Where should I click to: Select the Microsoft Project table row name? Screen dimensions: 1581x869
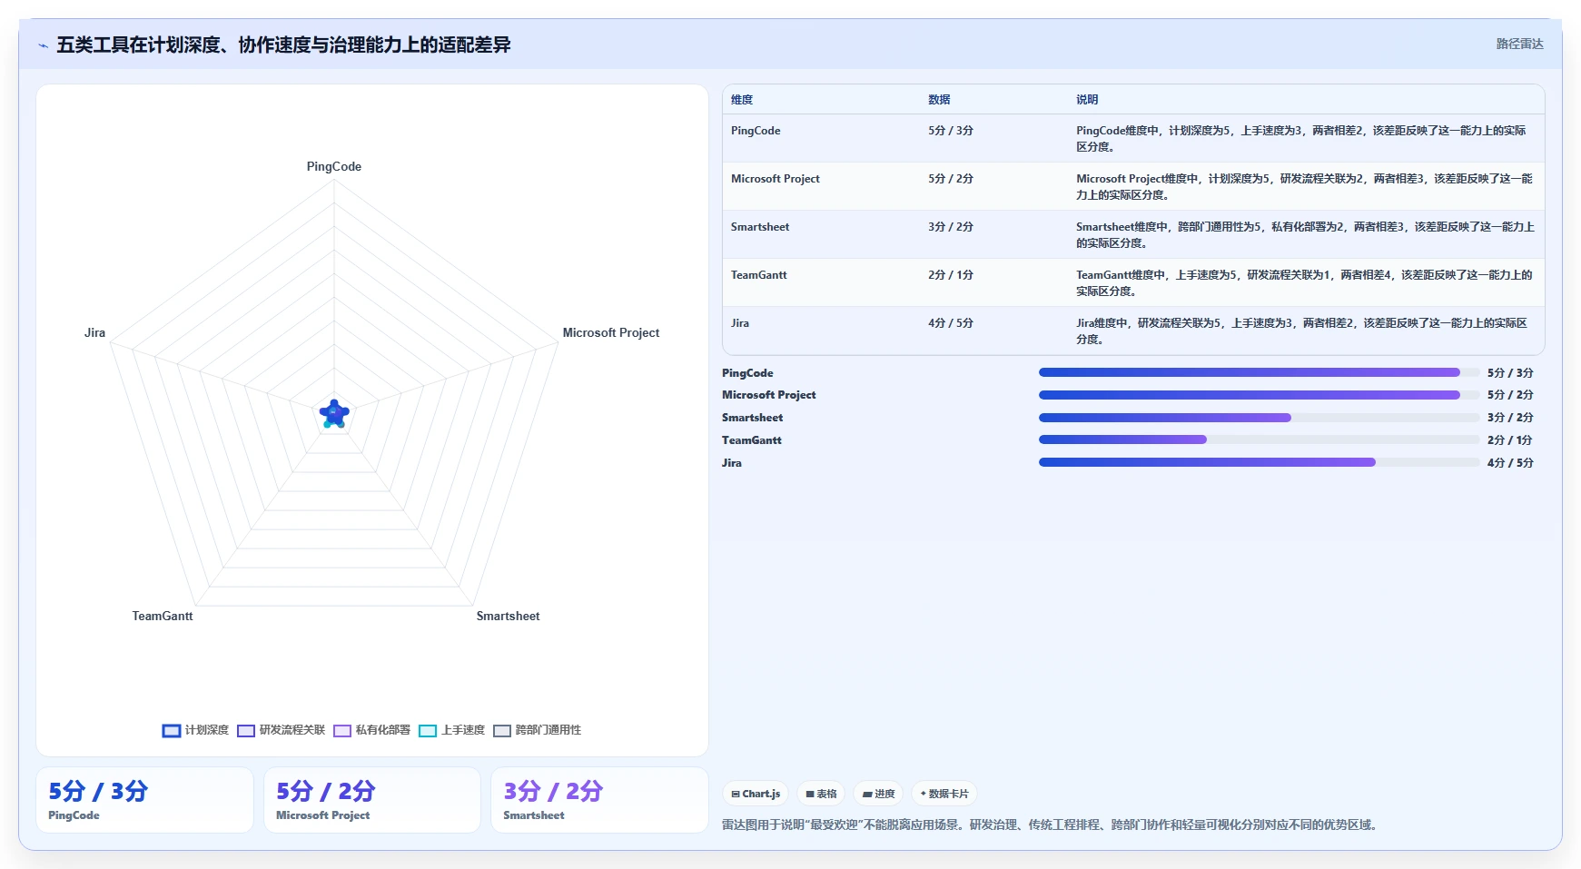[x=775, y=179]
